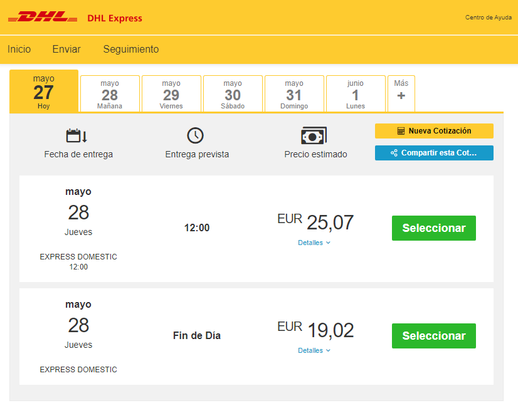
Task: Select the mayo 28 Mañana tab
Action: (110, 93)
